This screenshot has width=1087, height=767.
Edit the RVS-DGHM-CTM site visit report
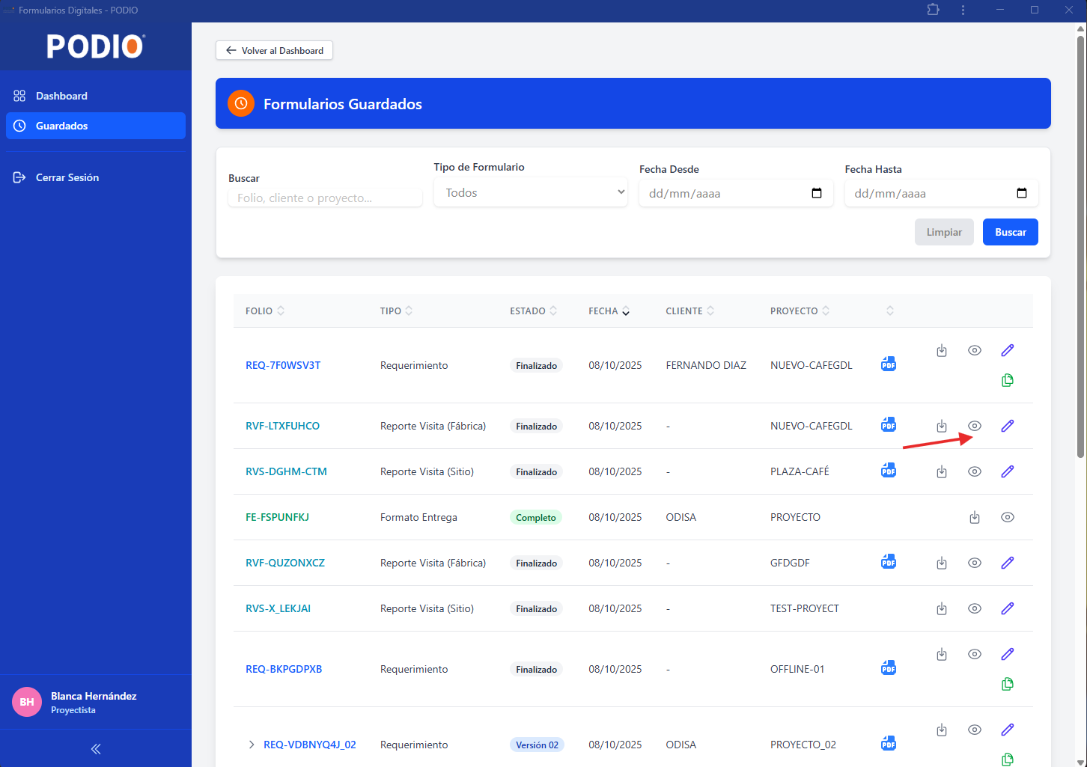(1008, 471)
